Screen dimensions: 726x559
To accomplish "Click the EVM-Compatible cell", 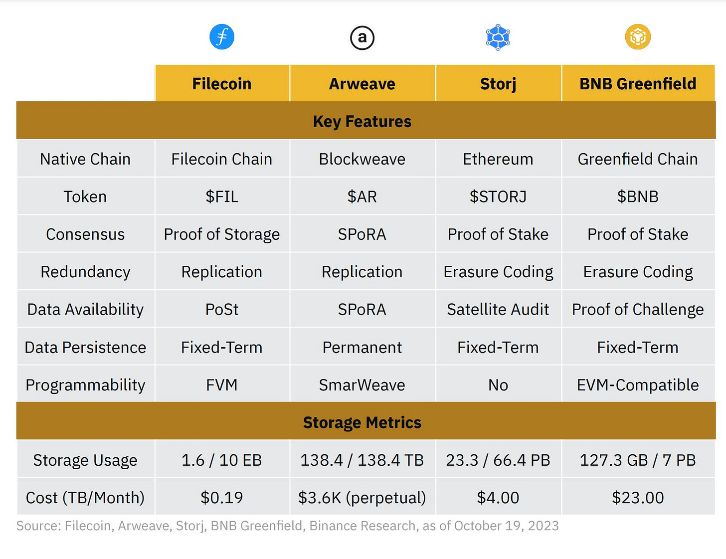I will (x=638, y=384).
